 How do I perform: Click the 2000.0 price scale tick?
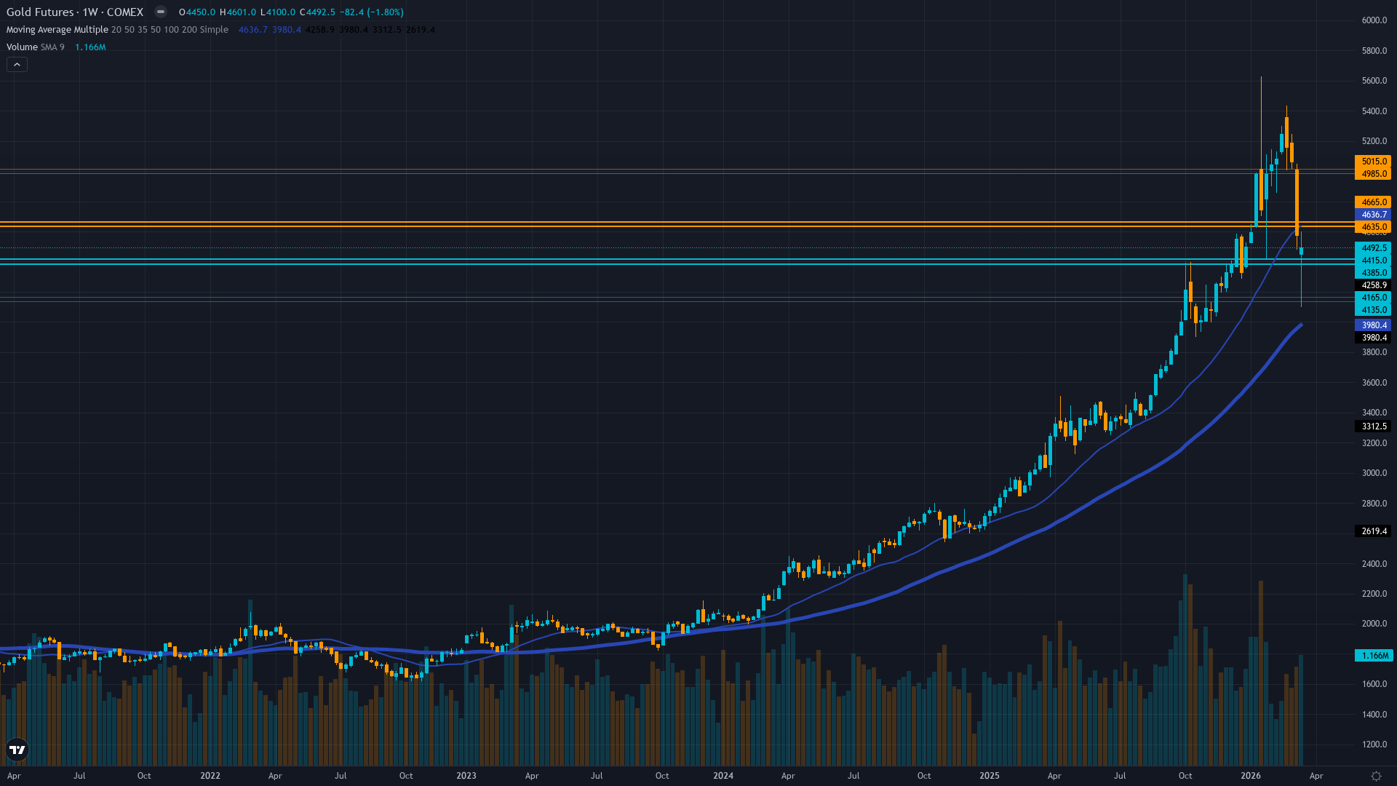click(x=1374, y=624)
